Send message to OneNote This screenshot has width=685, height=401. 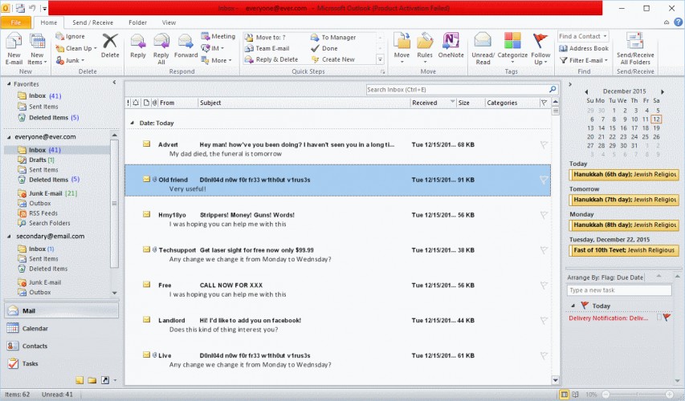[451, 46]
